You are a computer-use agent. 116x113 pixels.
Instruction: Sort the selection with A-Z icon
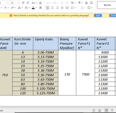tap(86, 3)
